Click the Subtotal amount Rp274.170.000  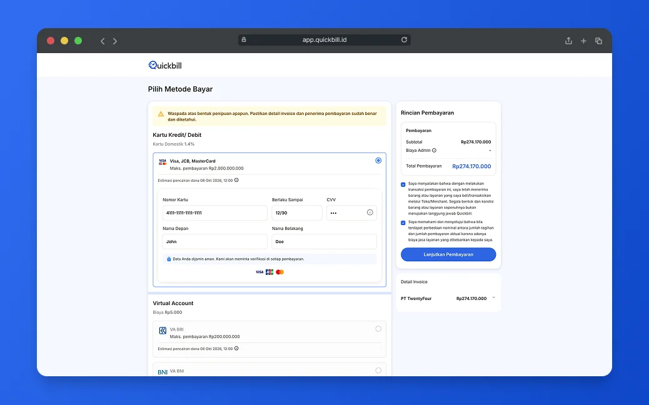[476, 142]
